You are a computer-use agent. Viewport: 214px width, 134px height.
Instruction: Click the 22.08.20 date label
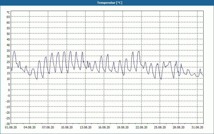tap(142, 127)
